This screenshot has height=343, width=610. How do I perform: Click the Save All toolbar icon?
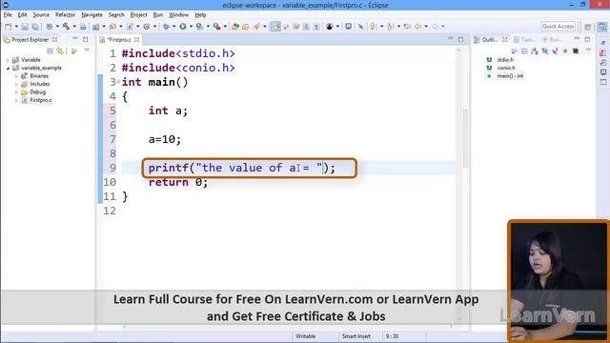35,27
